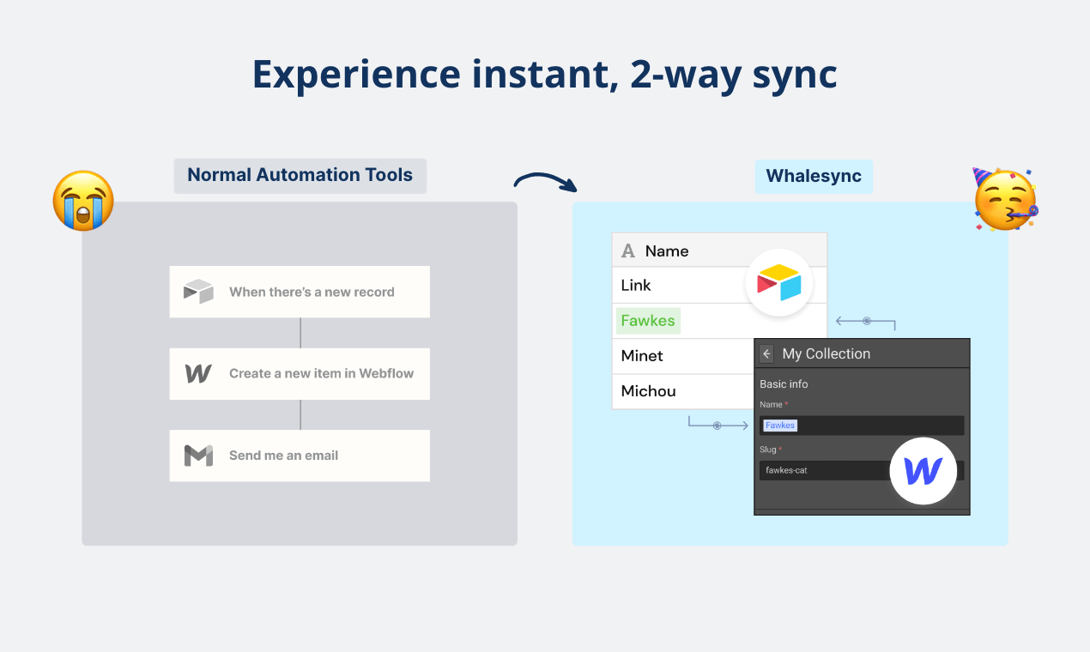The image size is (1090, 652).
Task: Click the gray Webflow W icon
Action: click(x=198, y=373)
